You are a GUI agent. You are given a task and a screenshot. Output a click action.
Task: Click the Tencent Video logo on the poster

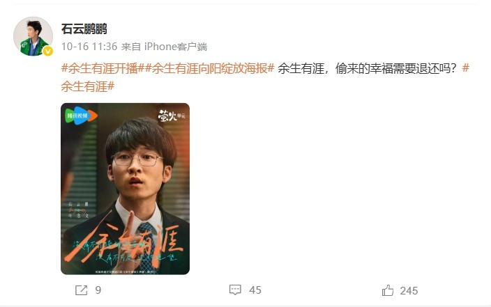pyautogui.click(x=81, y=116)
